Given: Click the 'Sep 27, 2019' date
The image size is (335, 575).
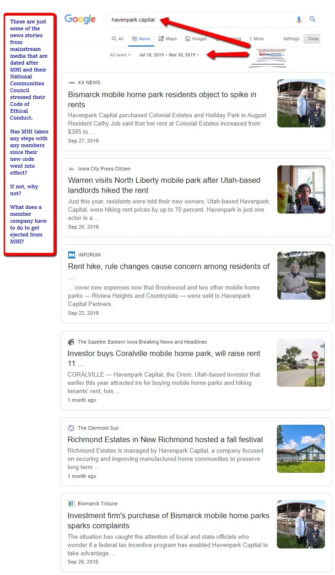Looking at the screenshot, I should (x=83, y=141).
